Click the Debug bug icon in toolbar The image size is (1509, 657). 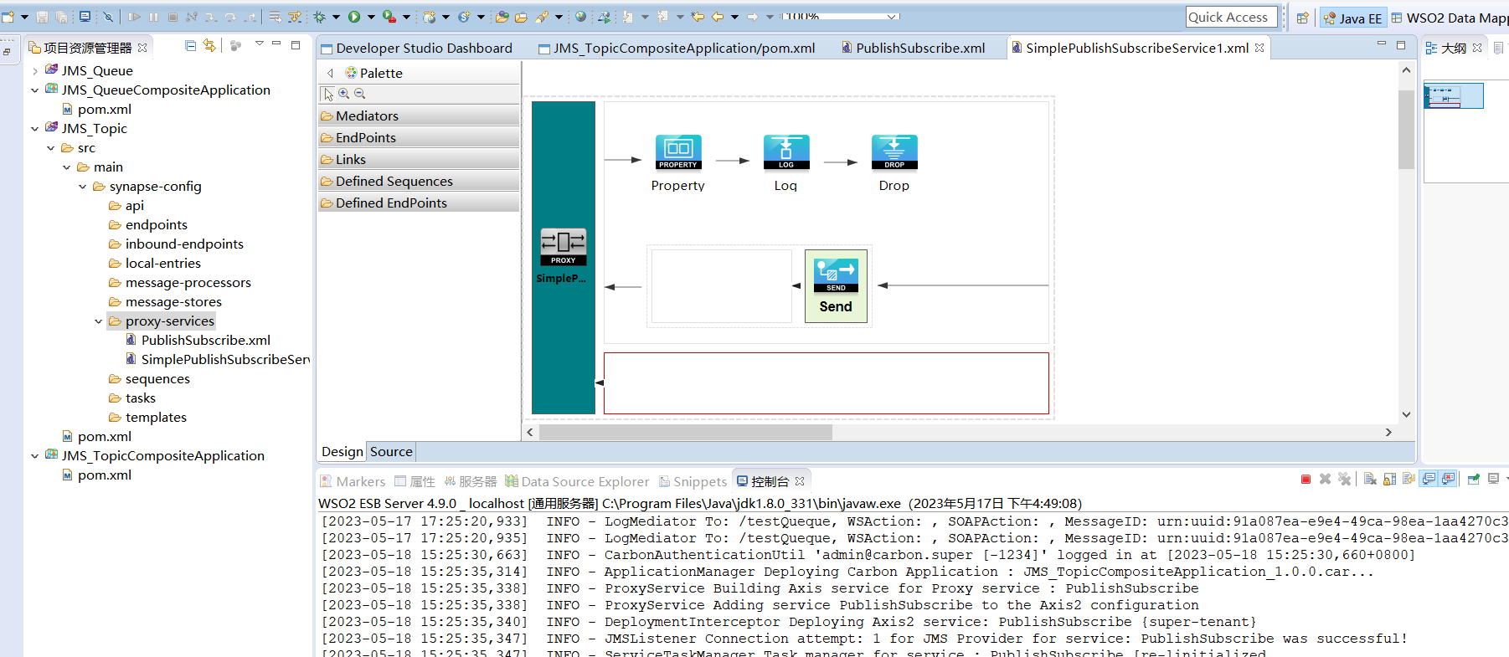tap(319, 17)
